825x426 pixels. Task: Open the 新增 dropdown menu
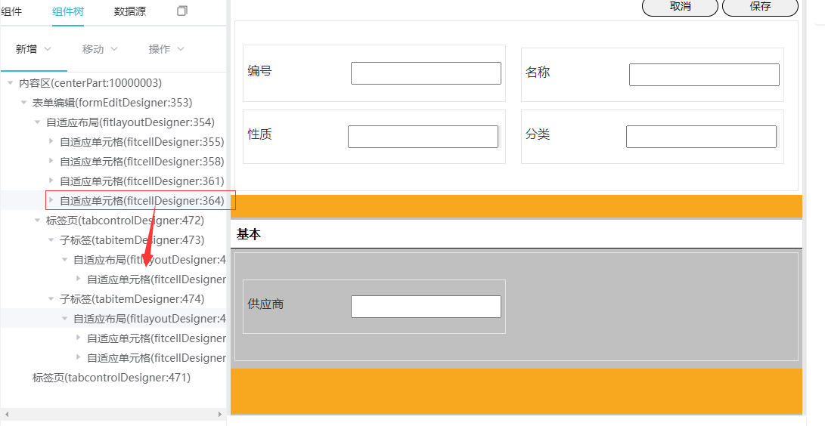[x=34, y=49]
